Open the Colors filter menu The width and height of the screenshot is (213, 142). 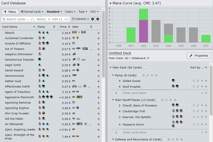[70, 12]
